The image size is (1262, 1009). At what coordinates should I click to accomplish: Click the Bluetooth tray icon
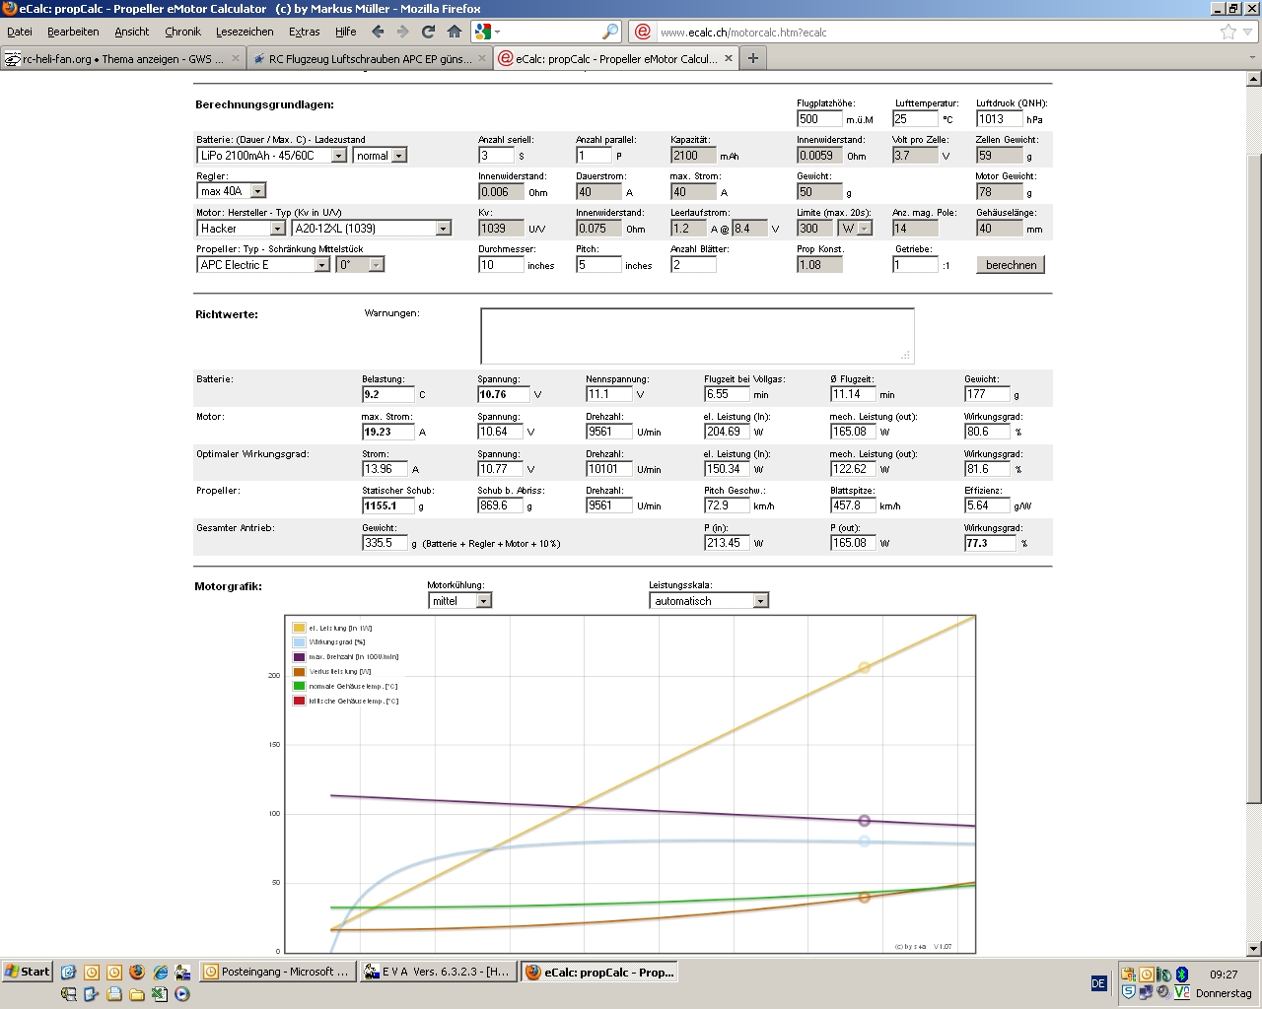pos(1182,975)
